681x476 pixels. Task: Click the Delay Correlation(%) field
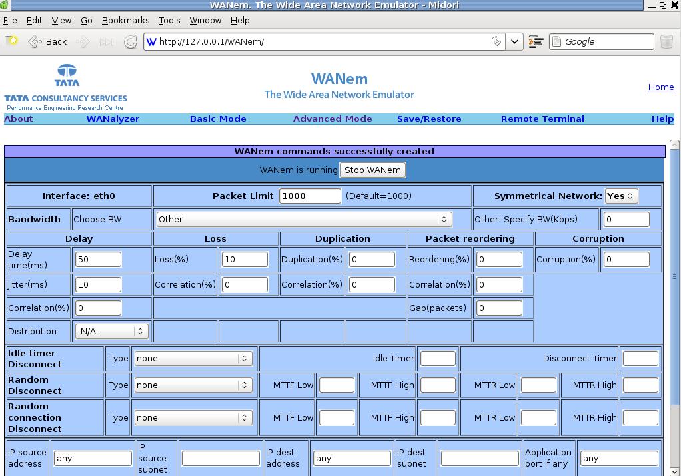[98, 308]
